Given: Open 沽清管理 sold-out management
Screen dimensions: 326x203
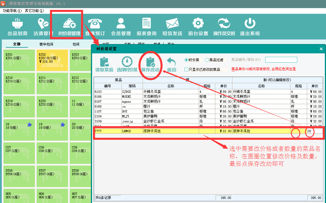Looking at the screenshot, I should pyautogui.click(x=43, y=27).
